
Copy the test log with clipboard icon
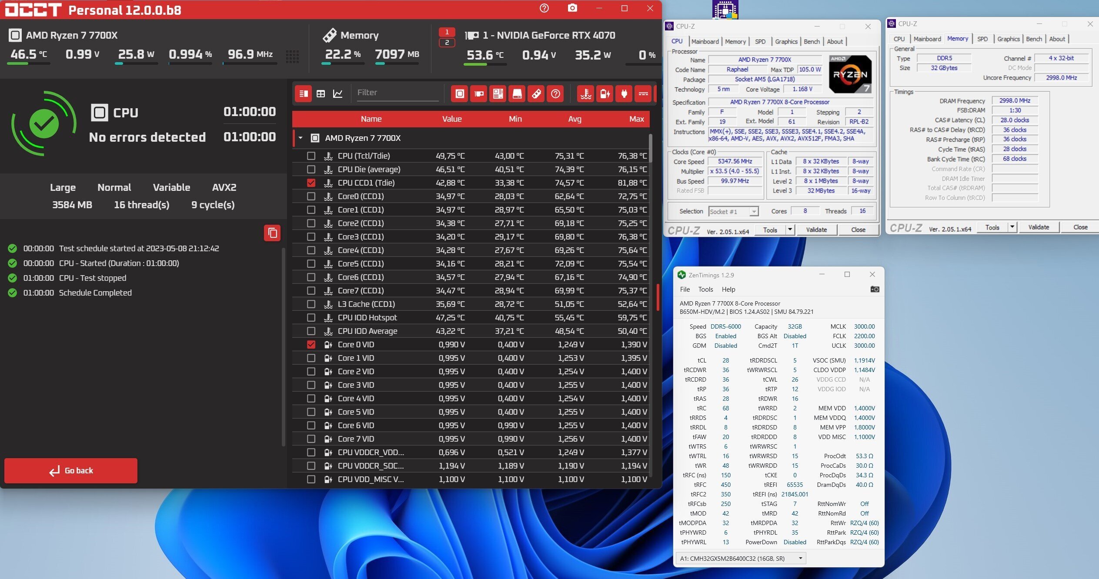click(x=272, y=233)
